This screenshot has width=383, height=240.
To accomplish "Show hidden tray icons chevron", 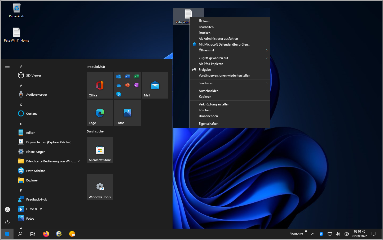I will point(313,234).
